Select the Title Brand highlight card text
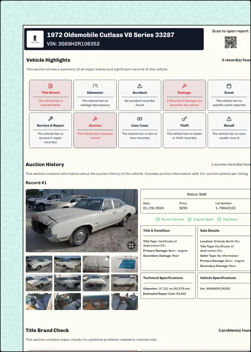 pos(51,103)
